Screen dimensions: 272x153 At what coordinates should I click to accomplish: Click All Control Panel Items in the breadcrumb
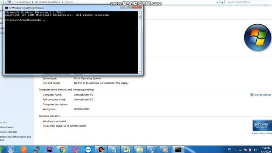pyautogui.click(x=48, y=2)
